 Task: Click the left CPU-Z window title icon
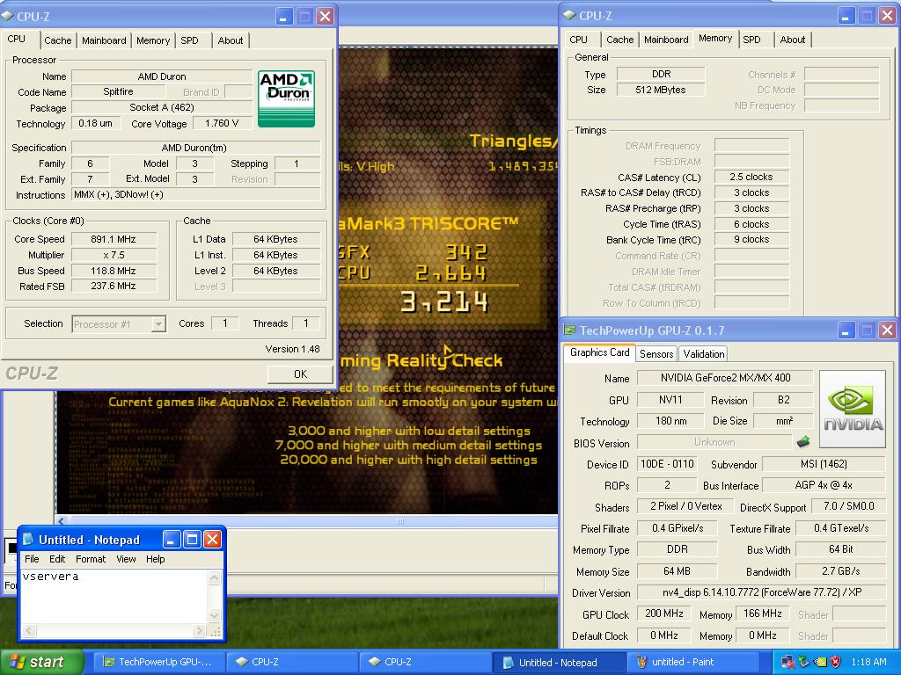coord(8,16)
